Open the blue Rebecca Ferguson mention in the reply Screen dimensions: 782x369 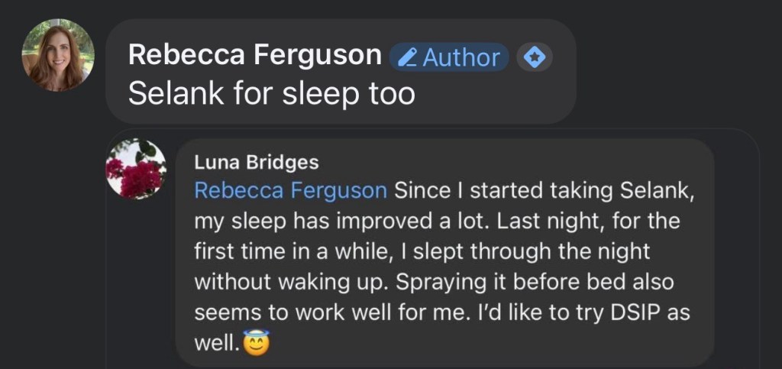pyautogui.click(x=291, y=190)
